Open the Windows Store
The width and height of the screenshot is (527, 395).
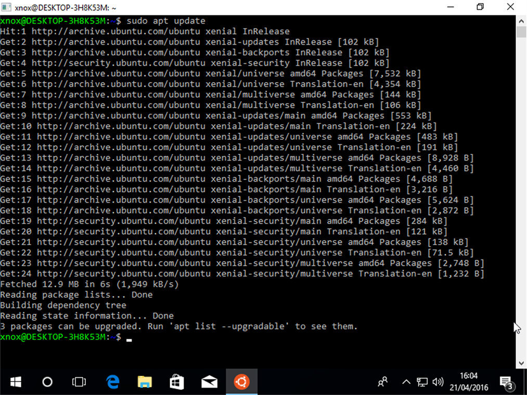tap(177, 382)
